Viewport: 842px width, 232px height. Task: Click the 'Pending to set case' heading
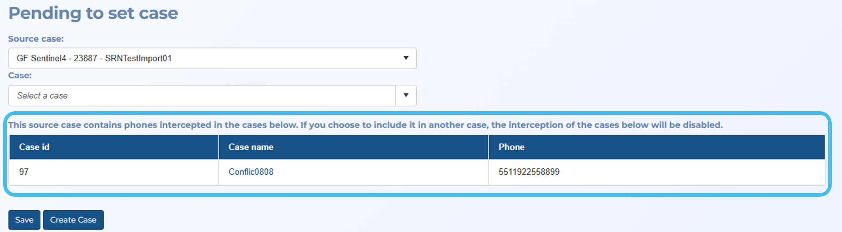tap(93, 13)
